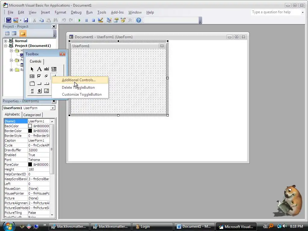Open Project Explorer toolbar icon
This screenshot has height=231, width=308.
tap(109, 20)
